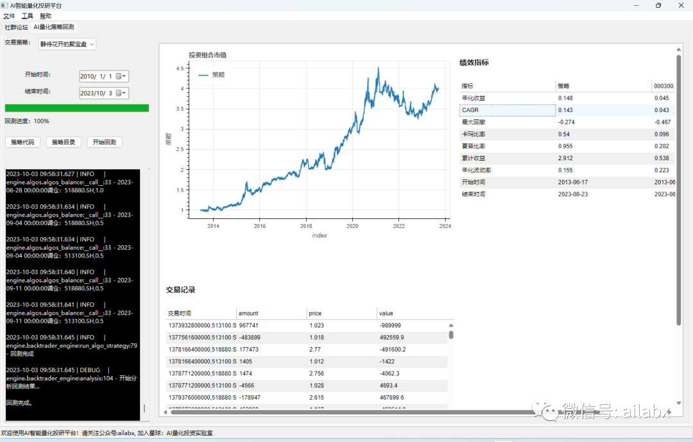Screen dimensions: 693x442
Task: Click the 000300 column header
Action: [664, 86]
